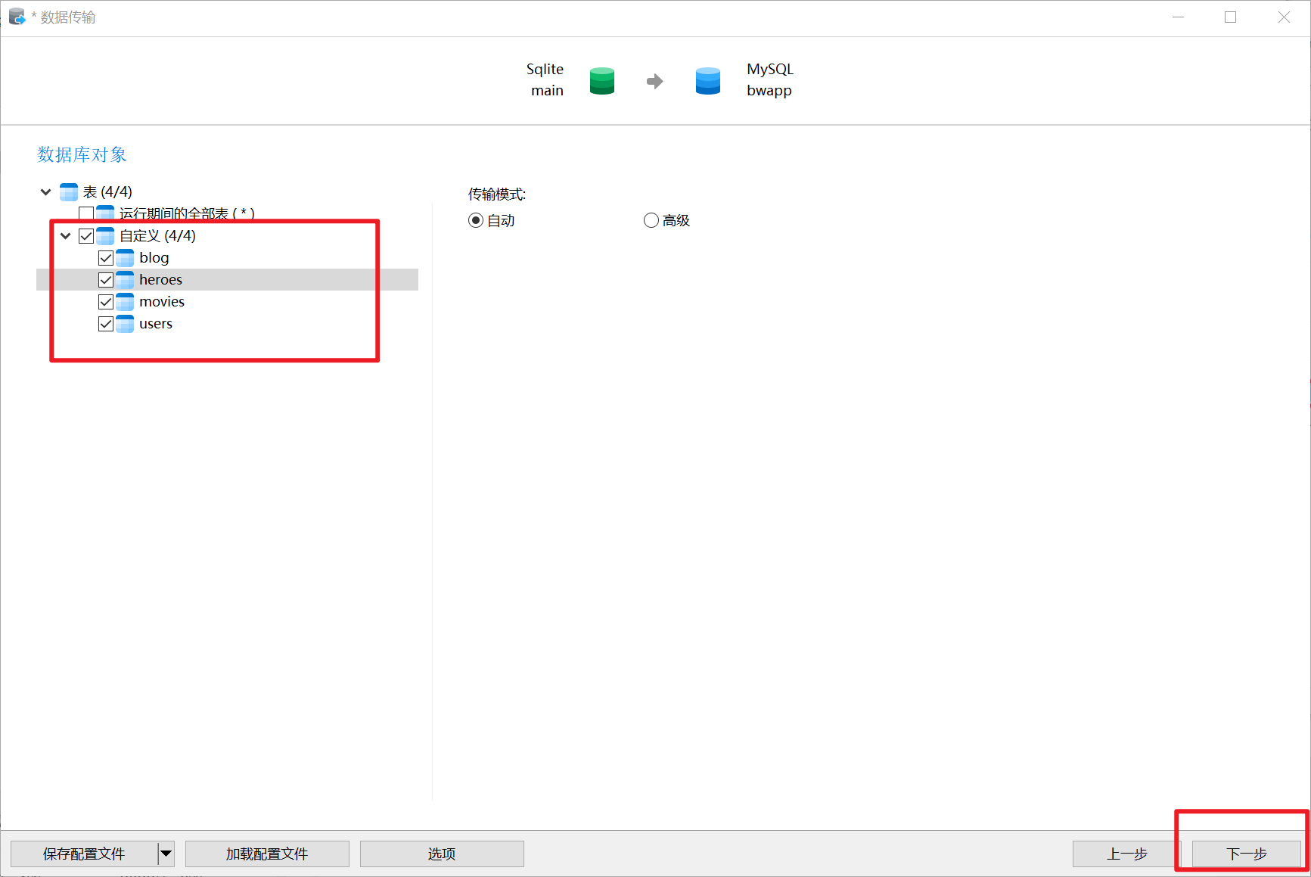Click the table icon beside 表 (4/4)
The width and height of the screenshot is (1311, 877).
point(69,192)
